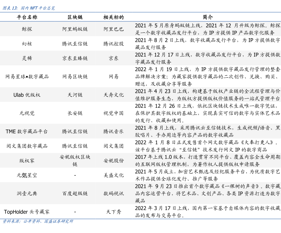Click the 平台名称 column header
The image size is (281, 233).
(x=27, y=17)
